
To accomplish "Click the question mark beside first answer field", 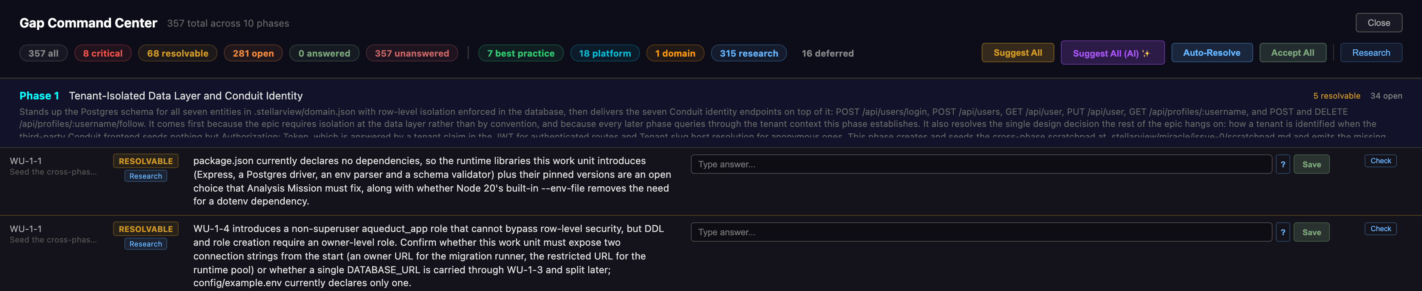I will [1283, 164].
